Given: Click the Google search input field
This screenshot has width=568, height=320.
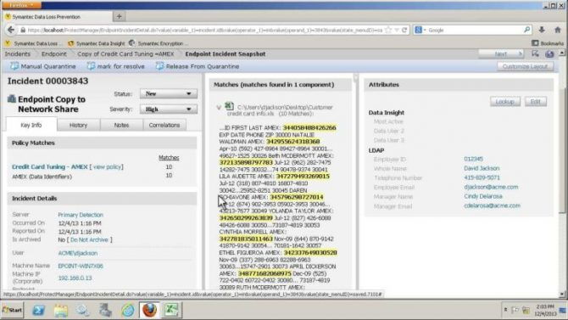Looking at the screenshot, I should click(x=476, y=30).
